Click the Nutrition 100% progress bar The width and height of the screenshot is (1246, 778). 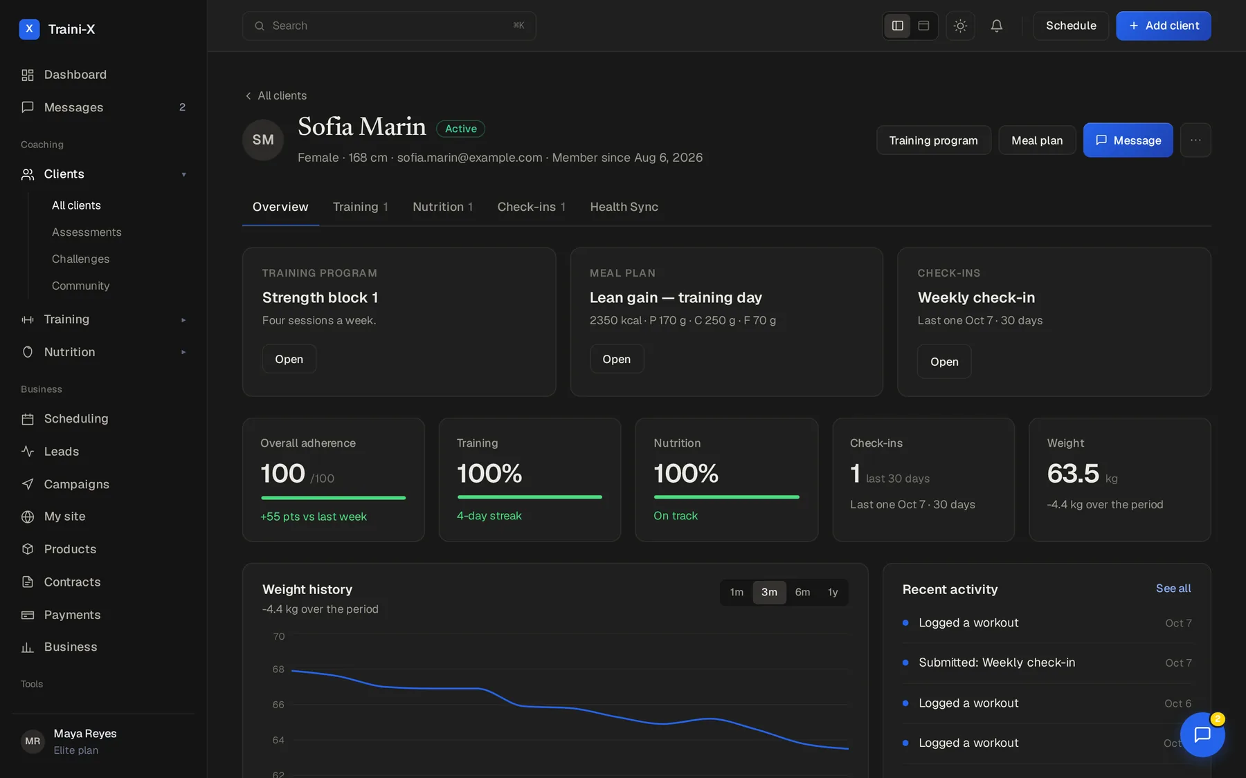(726, 497)
